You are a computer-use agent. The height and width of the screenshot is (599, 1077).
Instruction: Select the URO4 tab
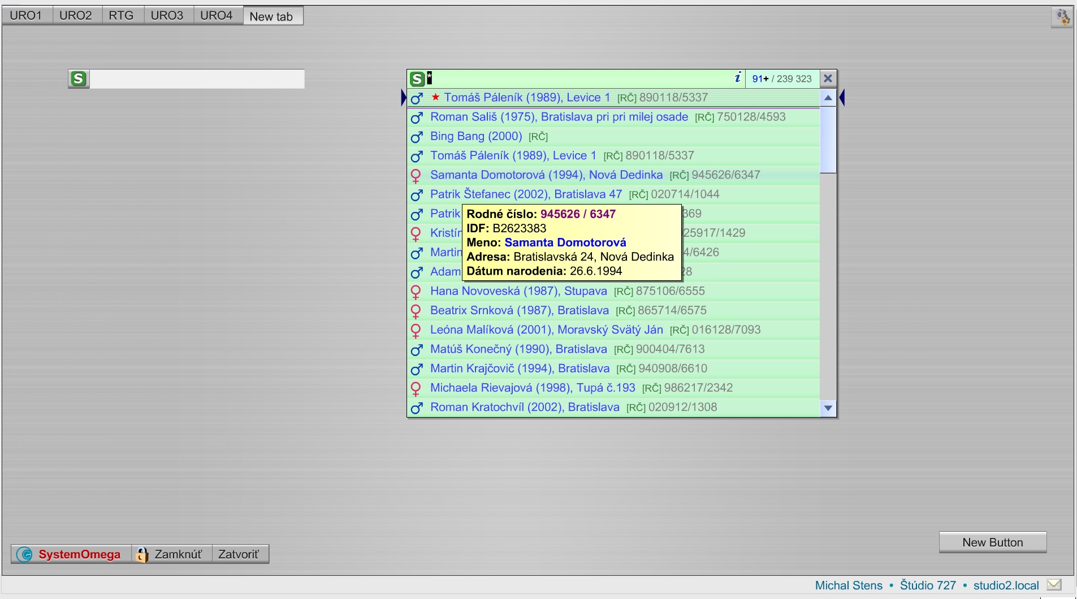[217, 15]
